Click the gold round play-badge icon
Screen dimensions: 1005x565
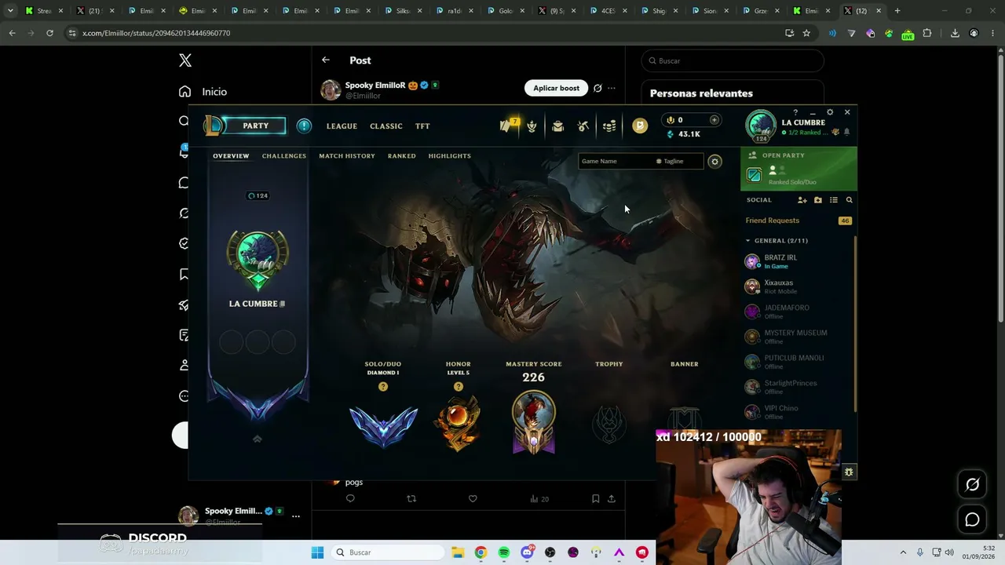(640, 126)
